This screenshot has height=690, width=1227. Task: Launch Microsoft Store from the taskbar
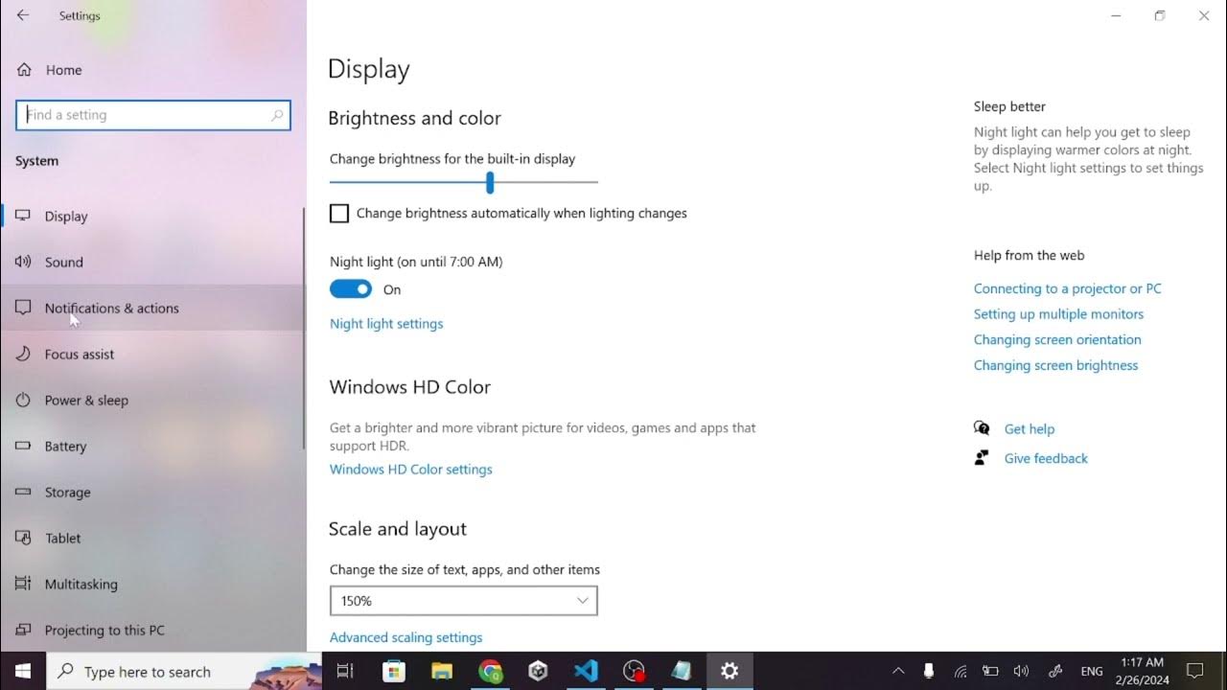[393, 671]
